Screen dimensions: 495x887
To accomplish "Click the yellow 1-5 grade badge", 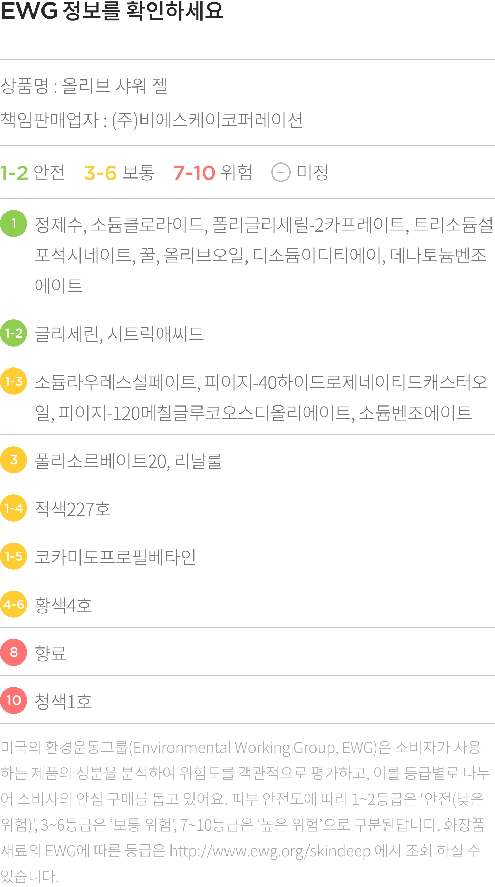I will click(14, 556).
